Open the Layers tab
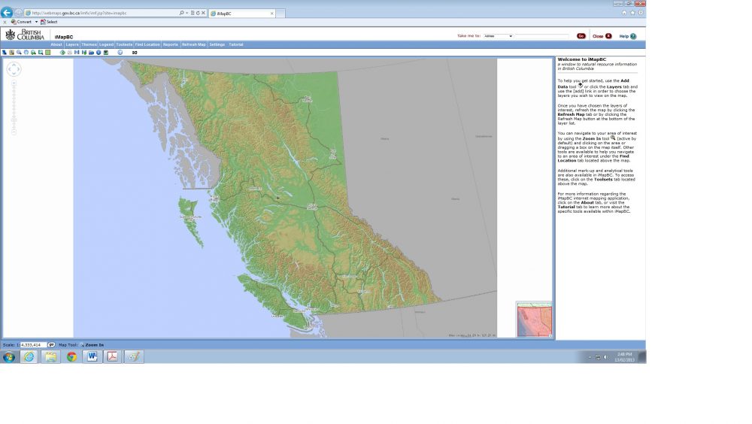752x424 pixels. (x=72, y=44)
